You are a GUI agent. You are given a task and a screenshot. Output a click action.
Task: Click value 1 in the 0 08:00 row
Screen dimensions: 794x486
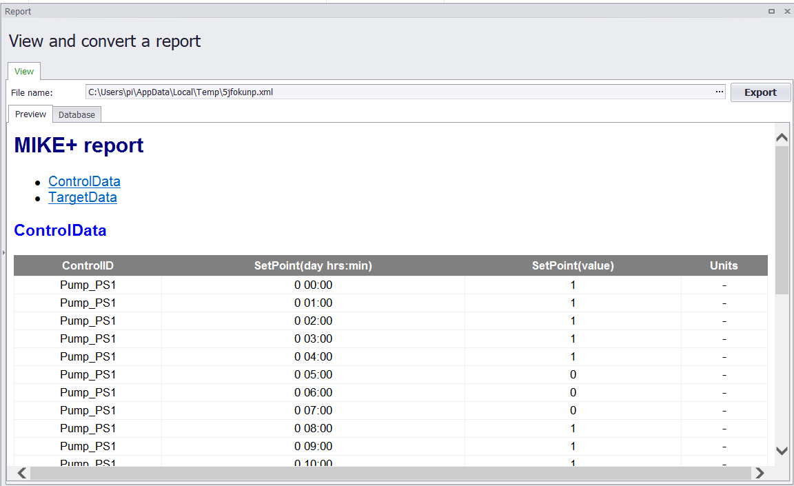(573, 428)
